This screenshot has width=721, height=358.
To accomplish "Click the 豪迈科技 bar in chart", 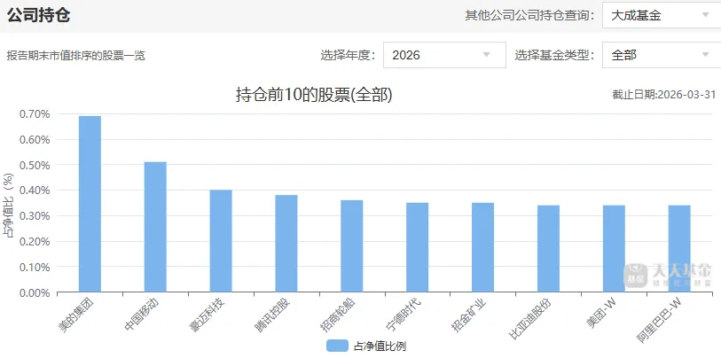I will [221, 241].
